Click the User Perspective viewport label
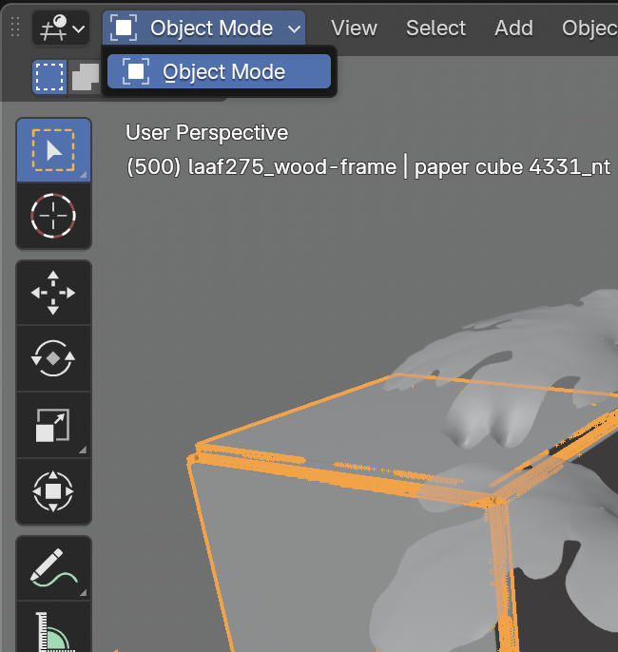This screenshot has height=652, width=618. 206,133
